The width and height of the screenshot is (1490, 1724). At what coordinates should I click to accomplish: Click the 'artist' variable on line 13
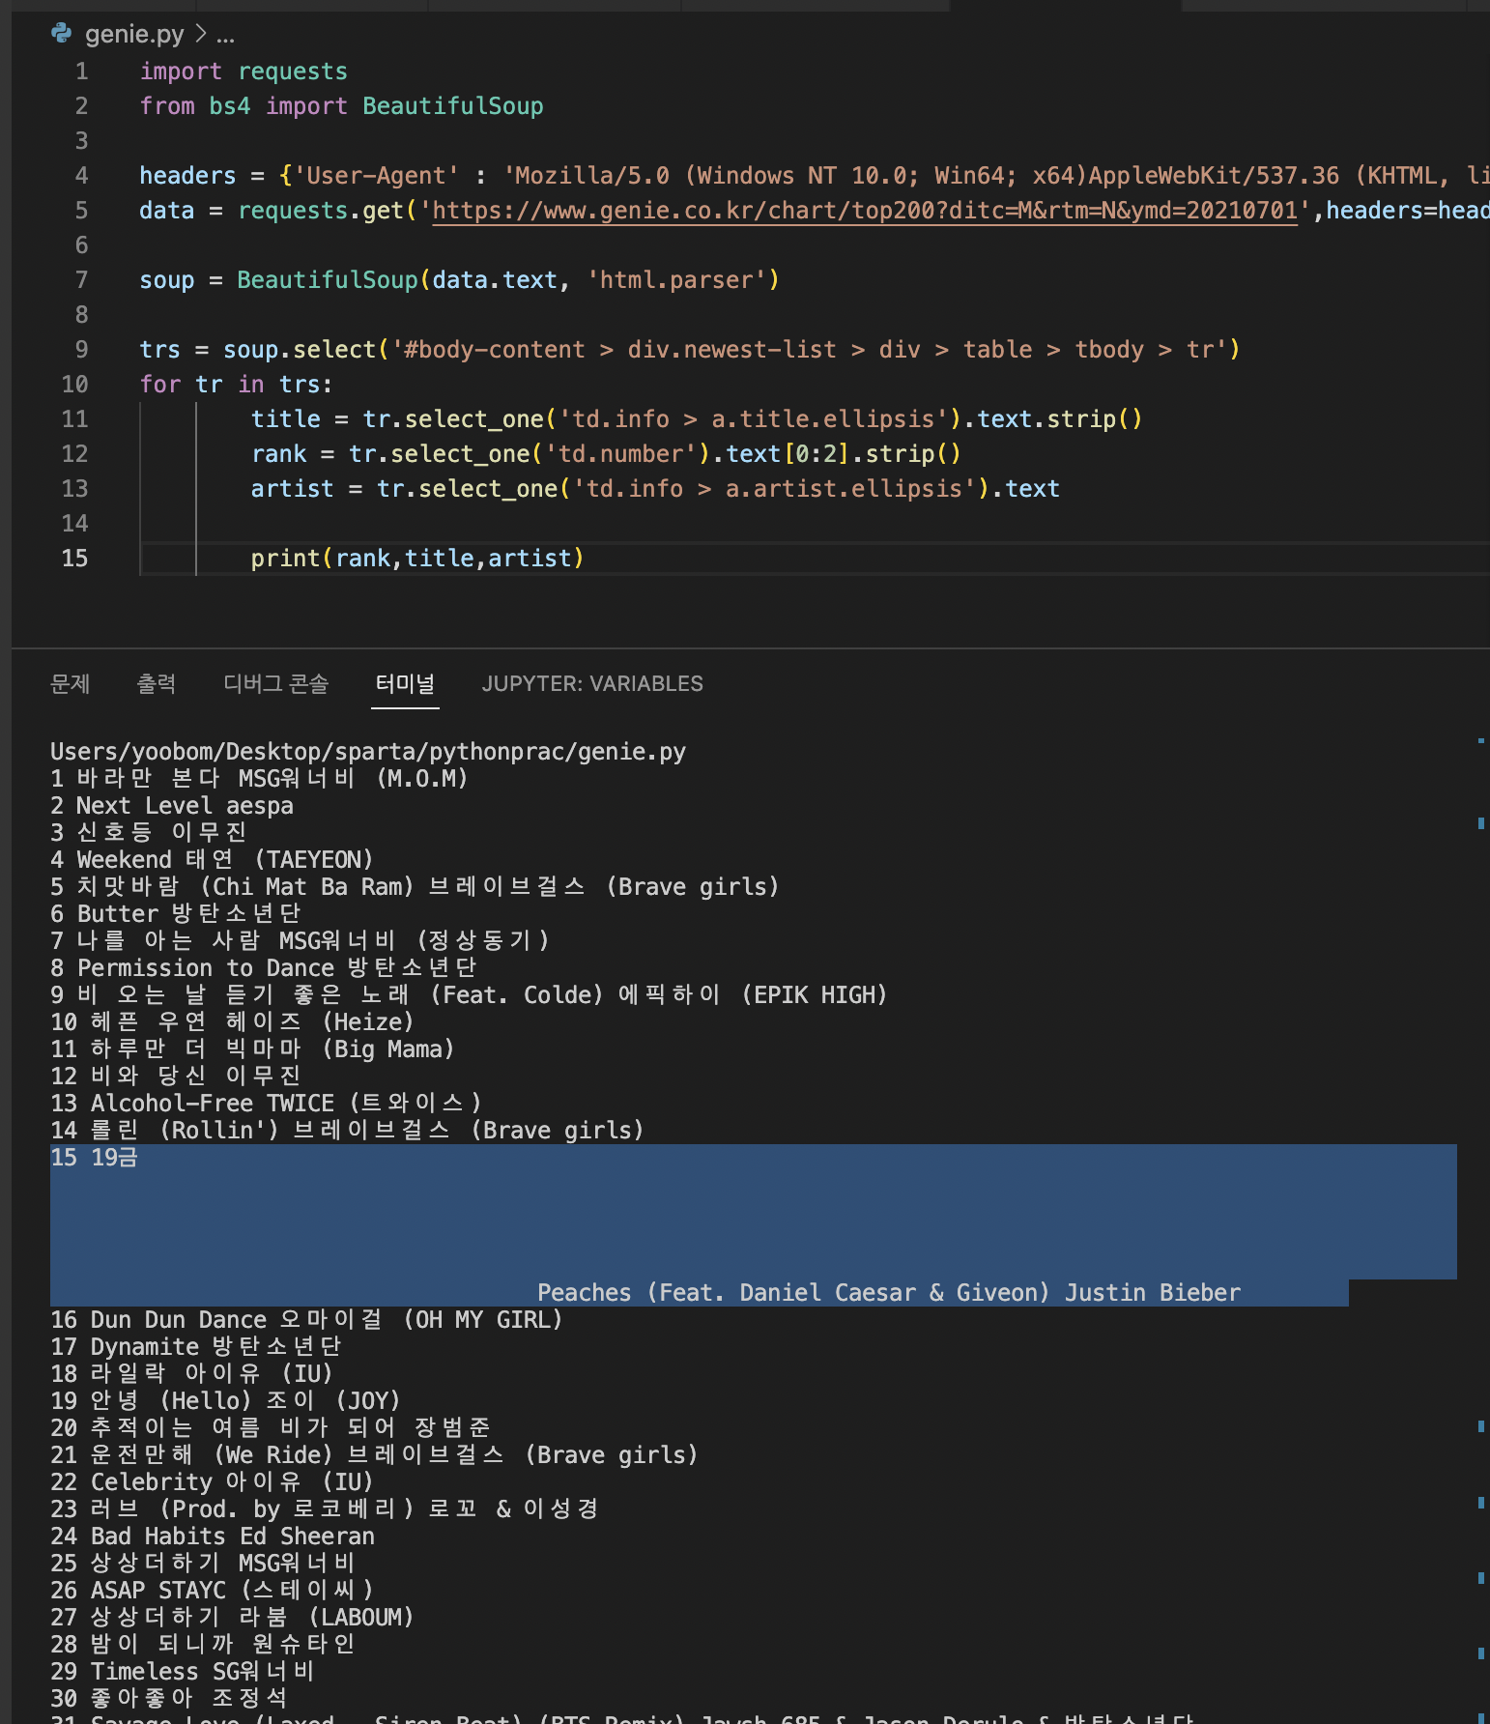pyautogui.click(x=293, y=489)
